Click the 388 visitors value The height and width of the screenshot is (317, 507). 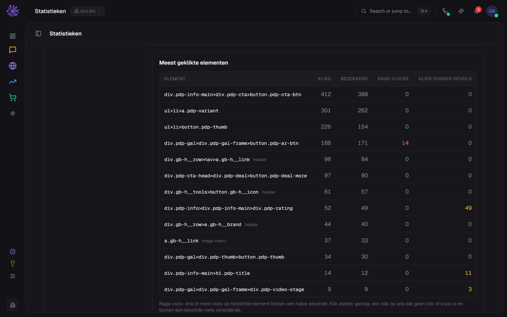click(x=363, y=94)
